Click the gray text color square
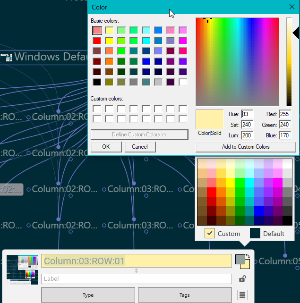The image size is (300, 303). point(240,259)
